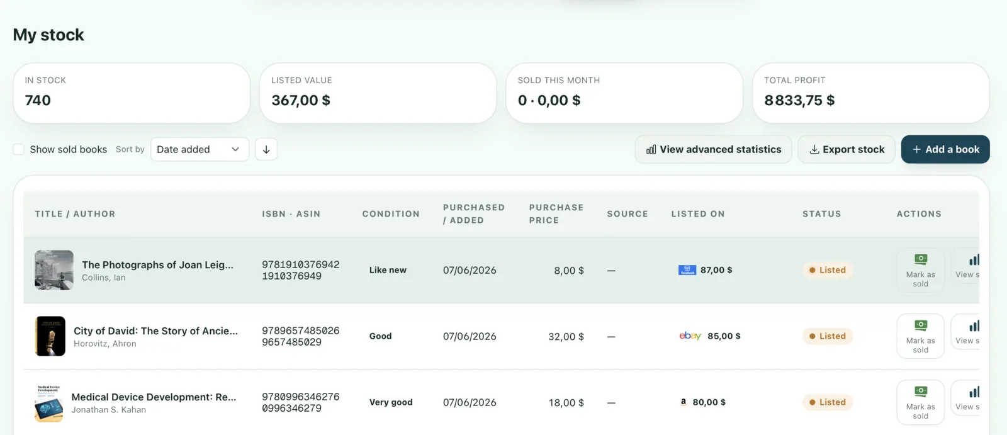Click the Add a book button

click(945, 149)
